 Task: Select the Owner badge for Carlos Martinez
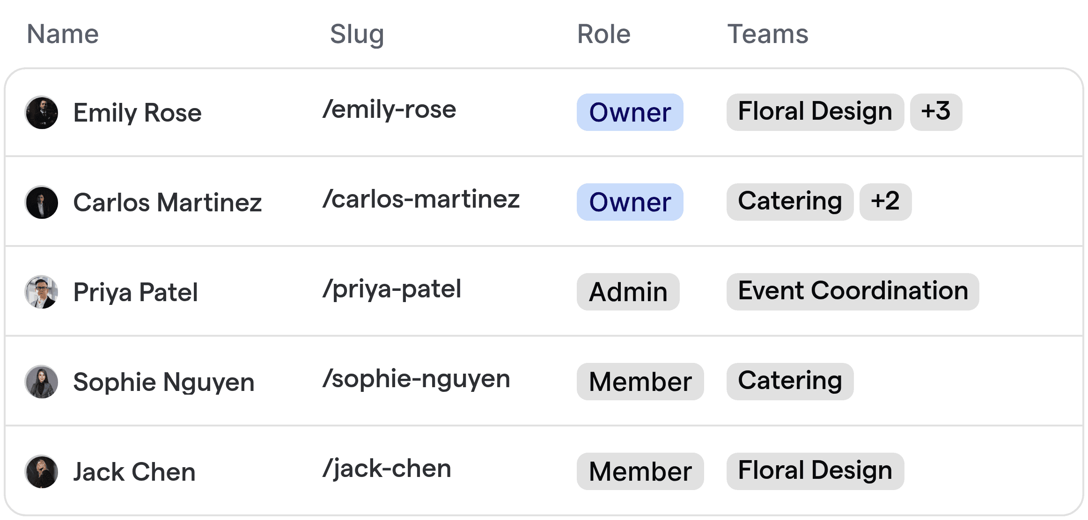click(x=630, y=202)
